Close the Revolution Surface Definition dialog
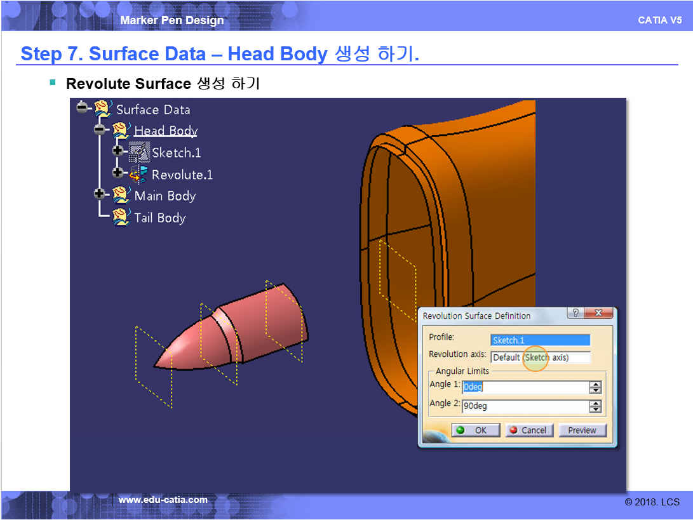This screenshot has height=520, width=693. [598, 313]
